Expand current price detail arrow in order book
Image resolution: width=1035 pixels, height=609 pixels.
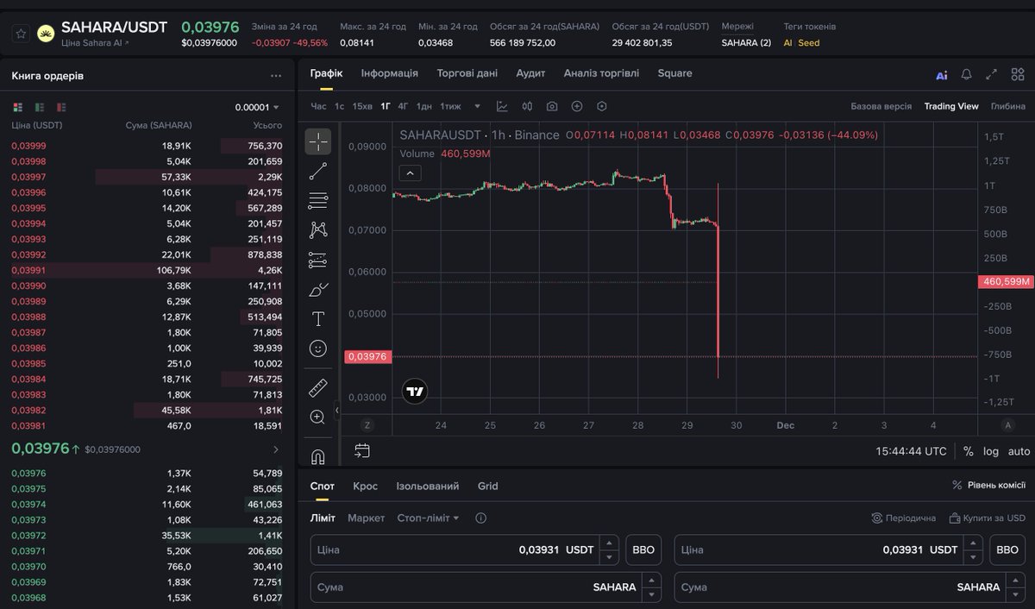pos(276,449)
